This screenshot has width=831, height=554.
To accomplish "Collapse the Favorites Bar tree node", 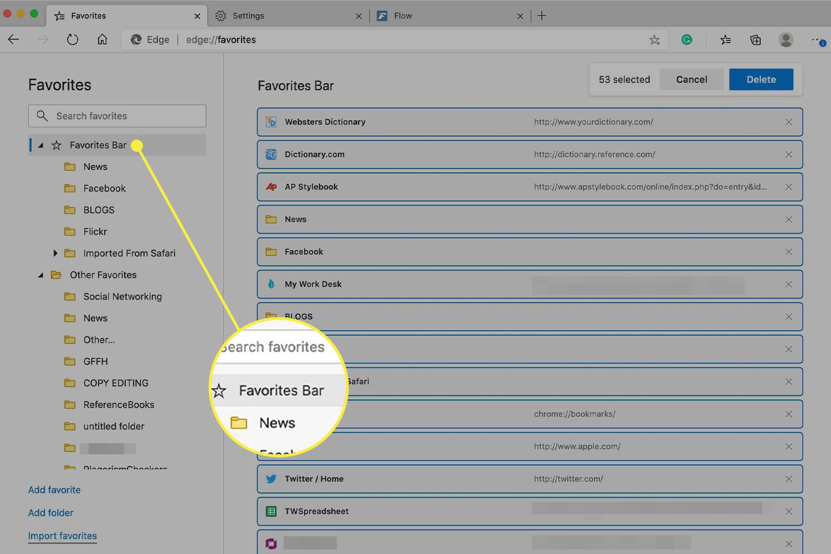I will (40, 146).
